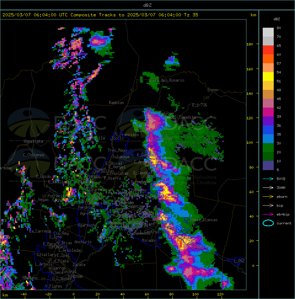Click the '180' km tick on vertical axis

coord(250,44)
